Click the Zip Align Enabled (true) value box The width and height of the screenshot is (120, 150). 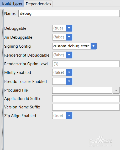[x=59, y=116]
